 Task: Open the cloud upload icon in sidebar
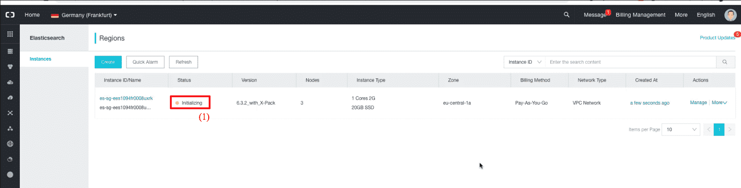point(10,98)
